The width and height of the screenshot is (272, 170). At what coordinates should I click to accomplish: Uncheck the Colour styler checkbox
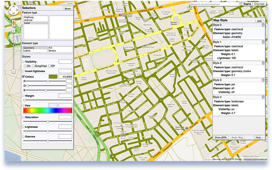click(x=23, y=77)
